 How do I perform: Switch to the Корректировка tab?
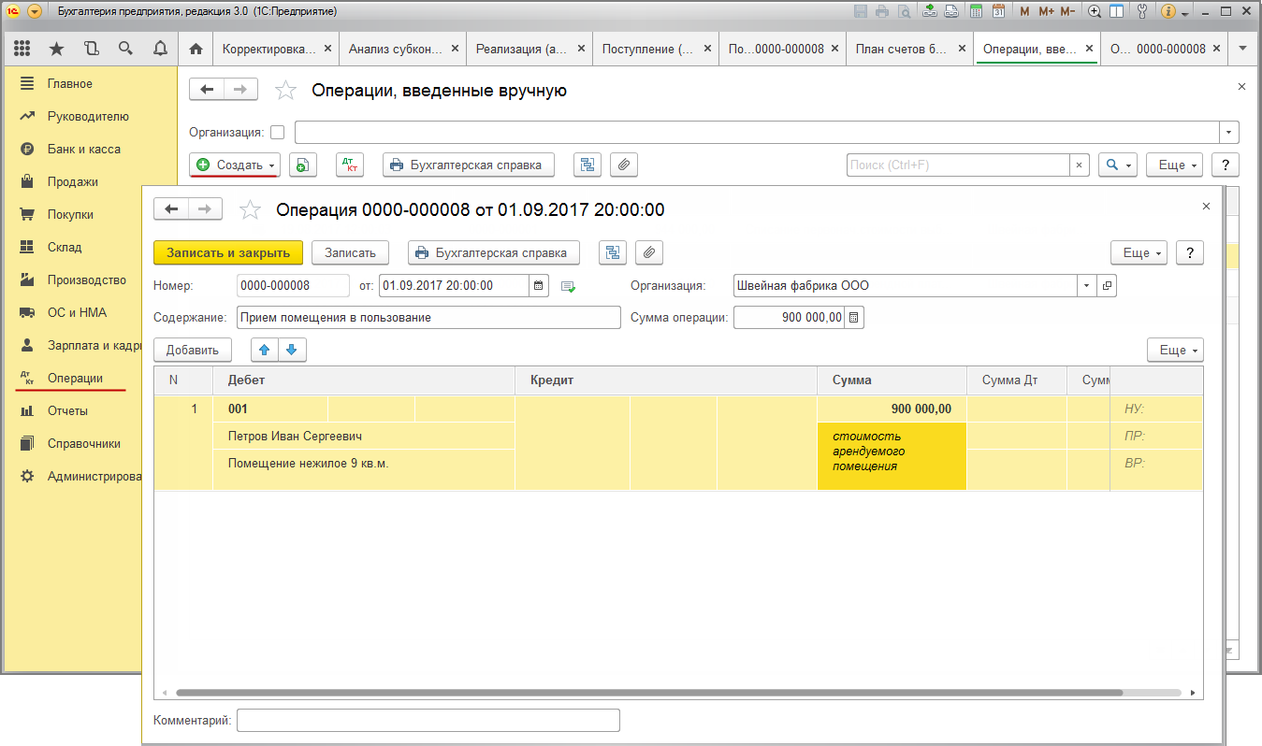pos(275,49)
